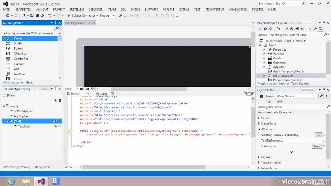
Task: Open the Debug configuration dropdown
Action: [x=113, y=16]
